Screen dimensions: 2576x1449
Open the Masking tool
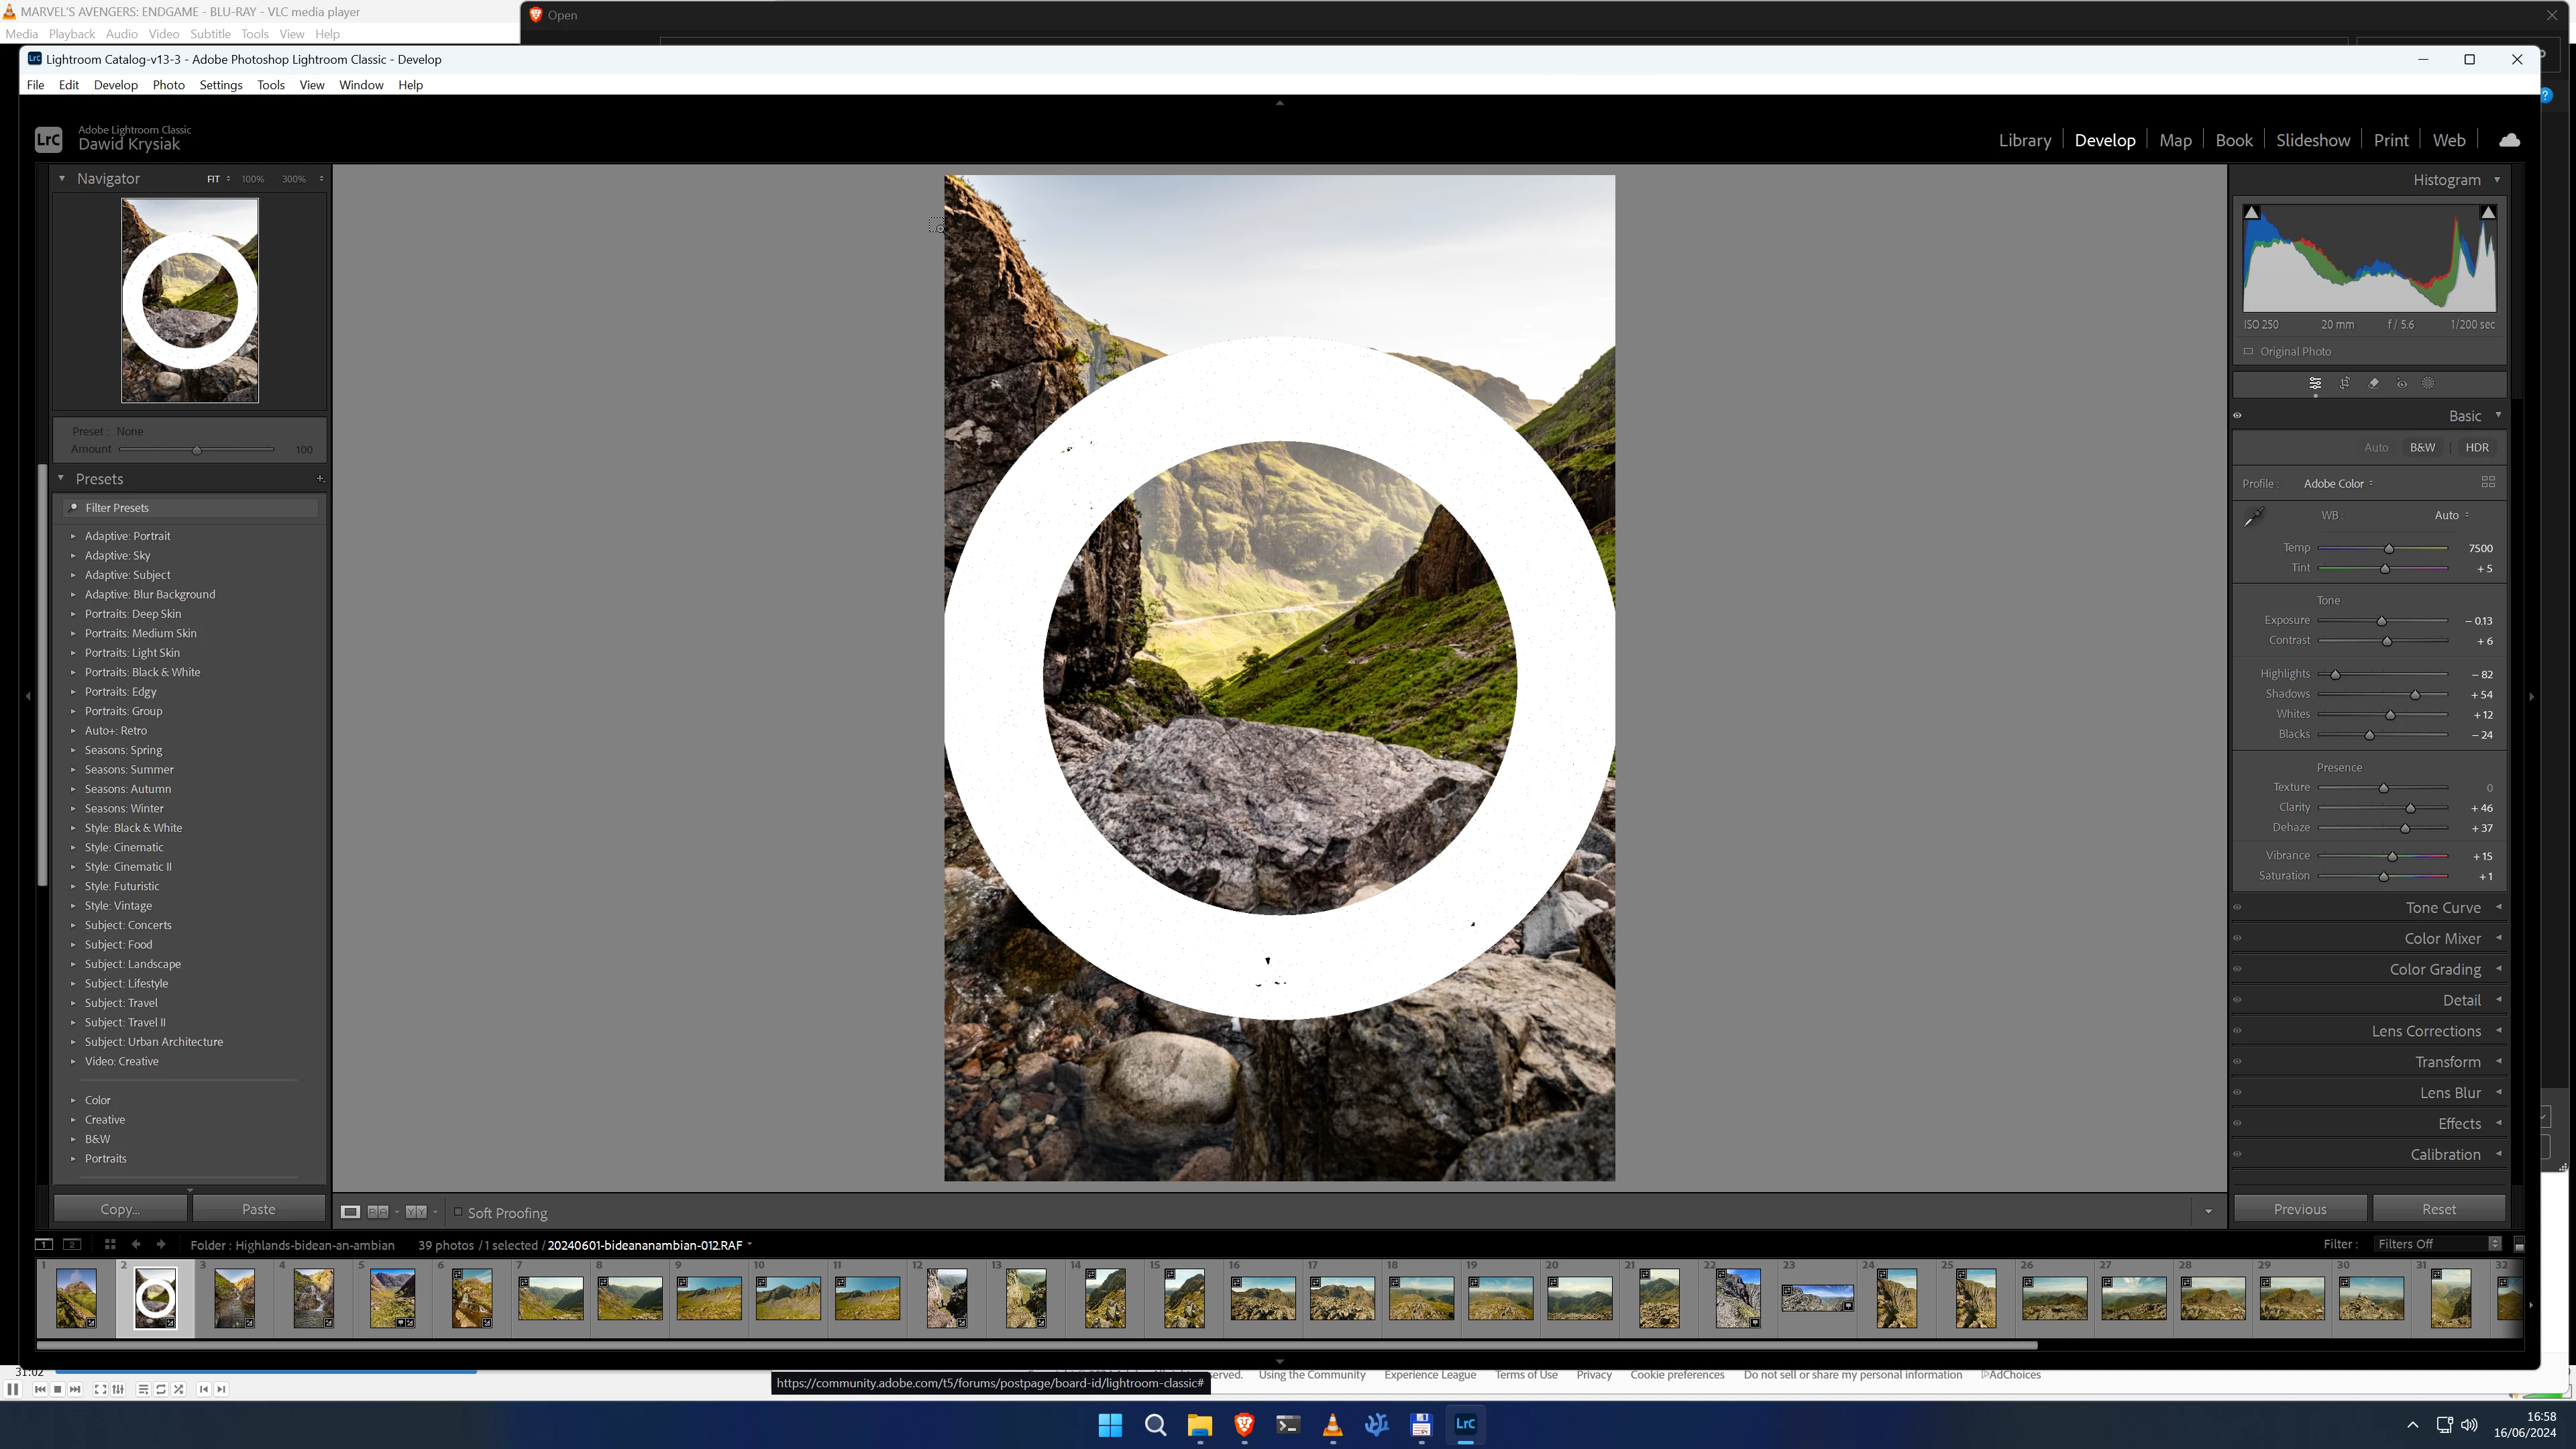click(x=2428, y=383)
